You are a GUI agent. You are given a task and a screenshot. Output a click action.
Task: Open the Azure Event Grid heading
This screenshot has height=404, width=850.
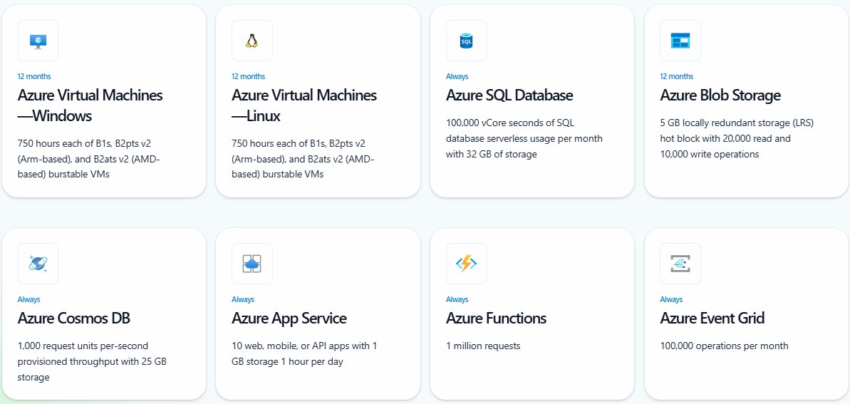tap(712, 318)
